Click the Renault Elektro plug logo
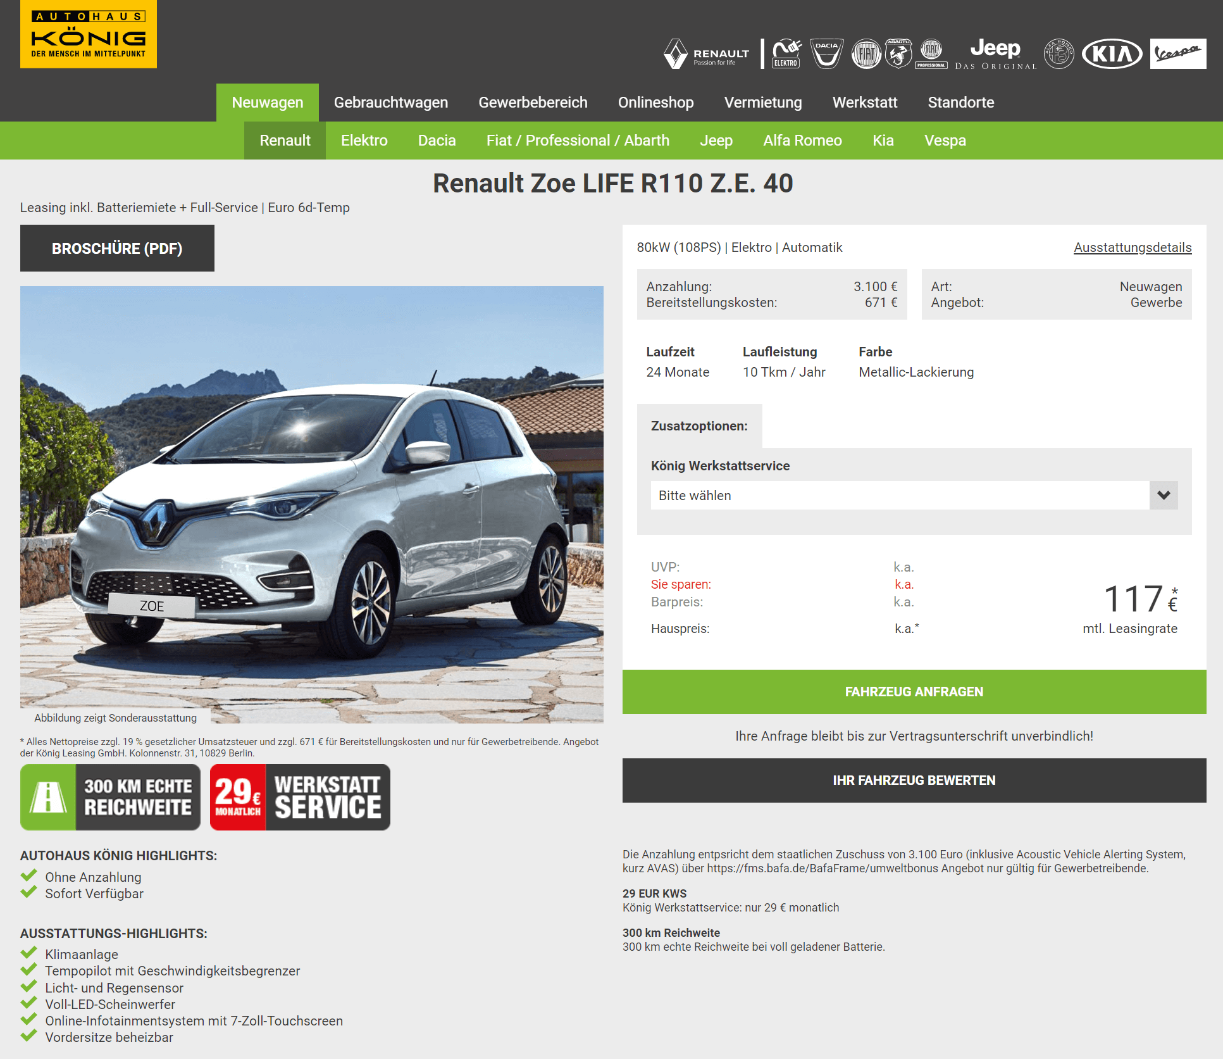1223x1059 pixels. pyautogui.click(x=786, y=54)
